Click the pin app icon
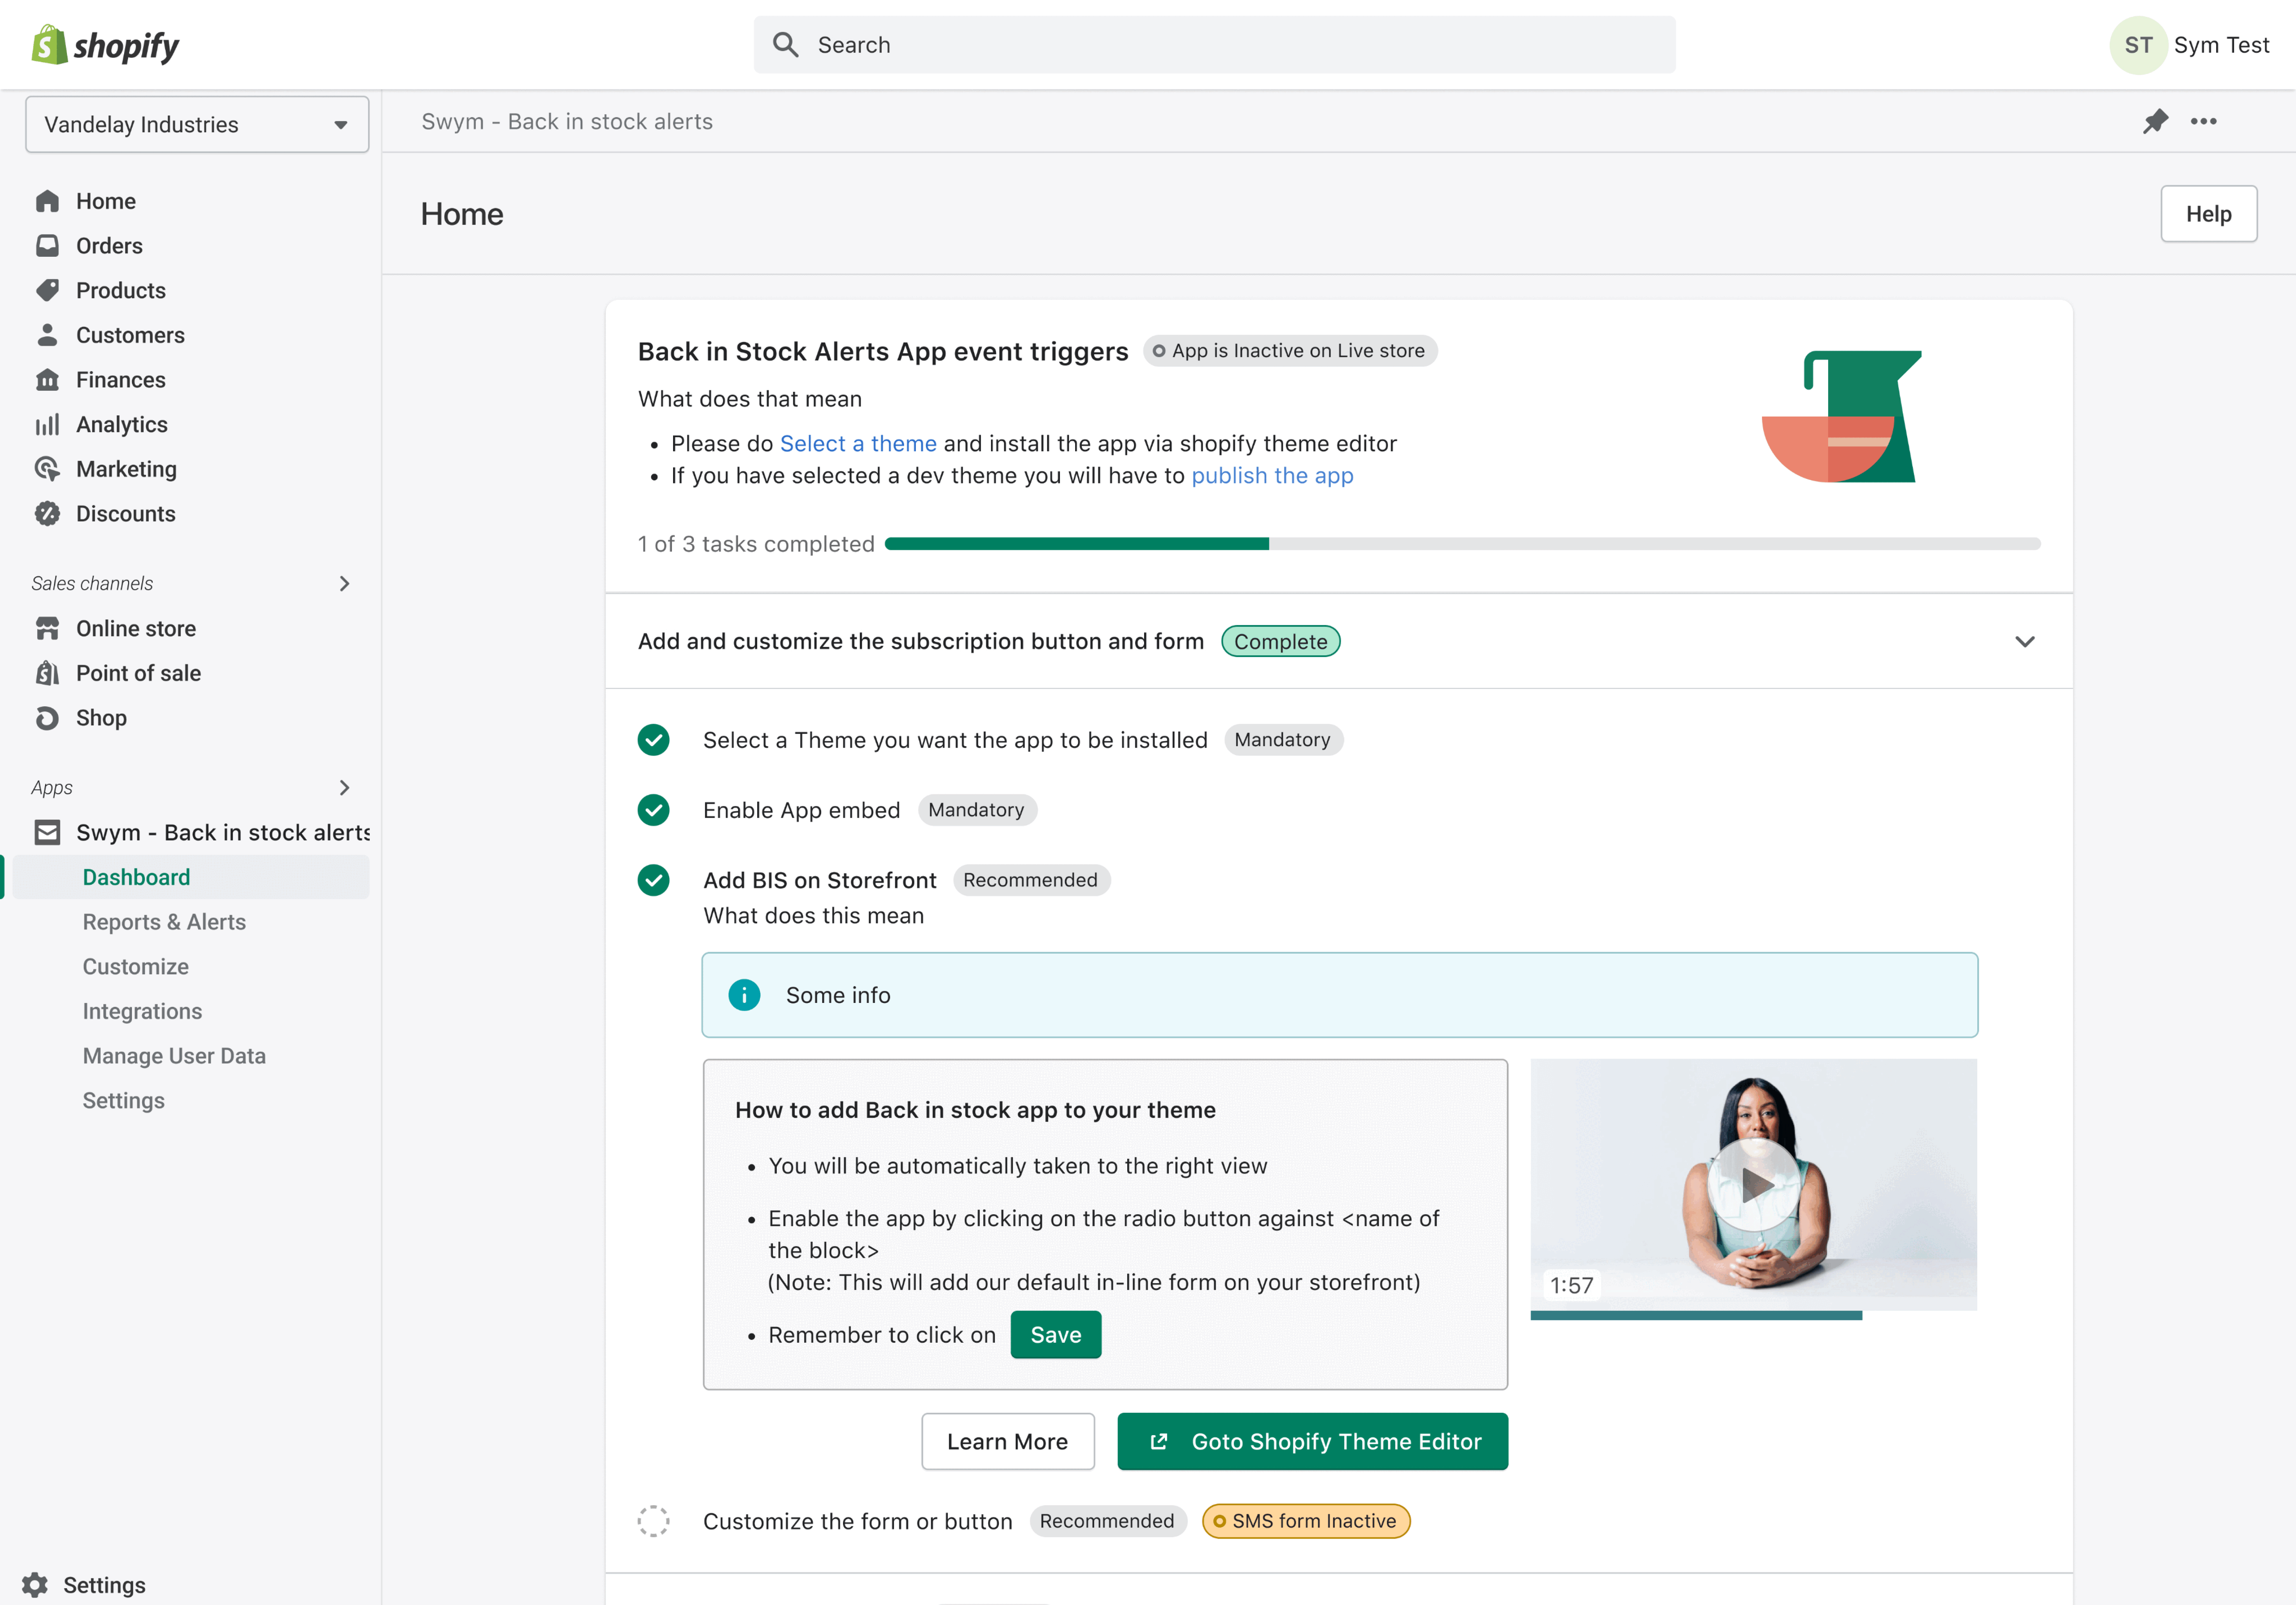 coord(2155,121)
